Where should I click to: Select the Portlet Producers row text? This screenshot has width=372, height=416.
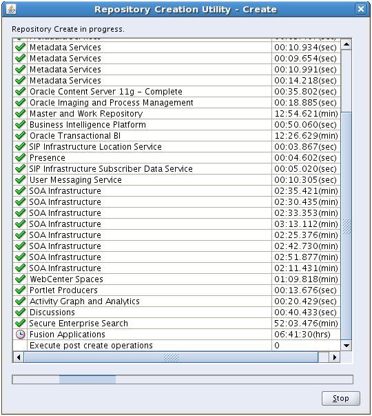pos(63,290)
